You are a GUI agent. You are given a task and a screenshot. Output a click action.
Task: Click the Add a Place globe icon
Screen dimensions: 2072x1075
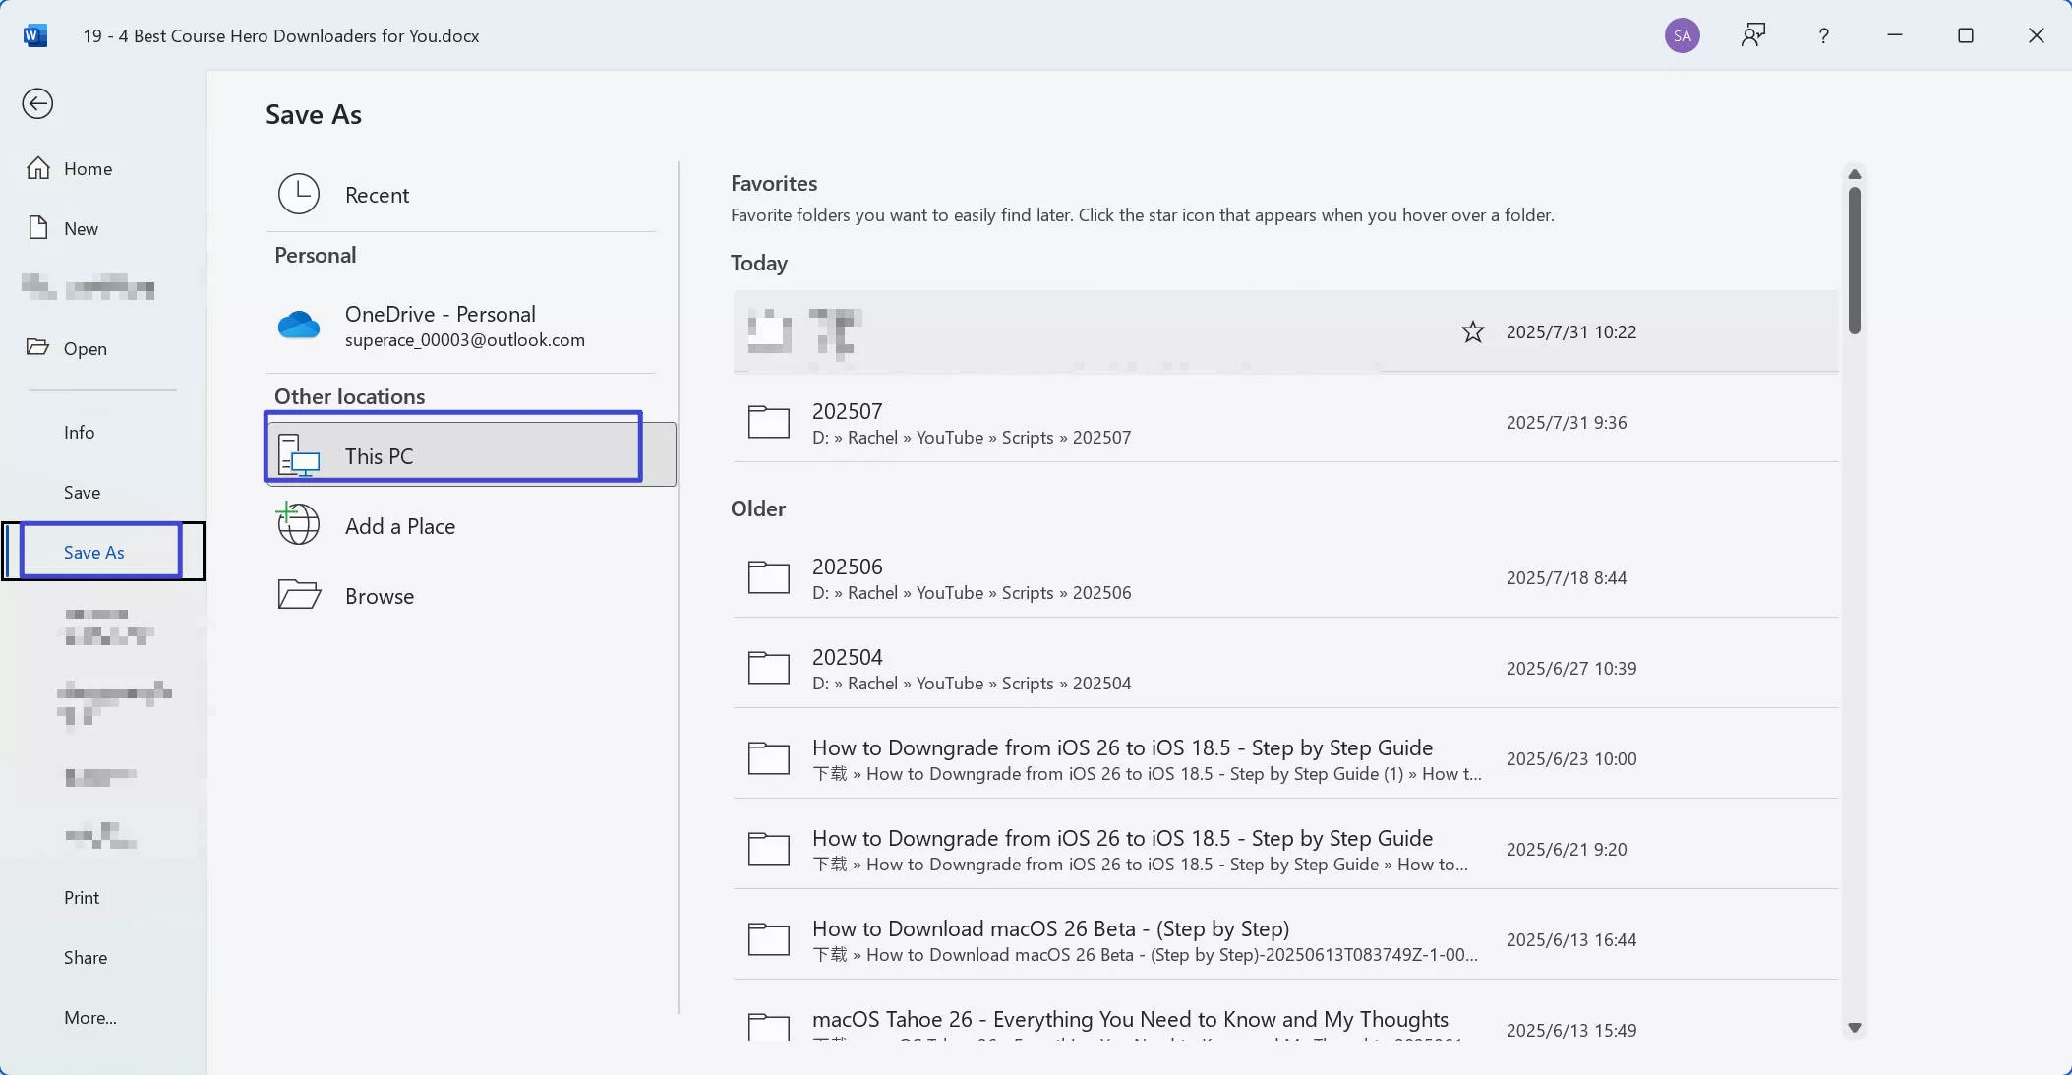299,525
